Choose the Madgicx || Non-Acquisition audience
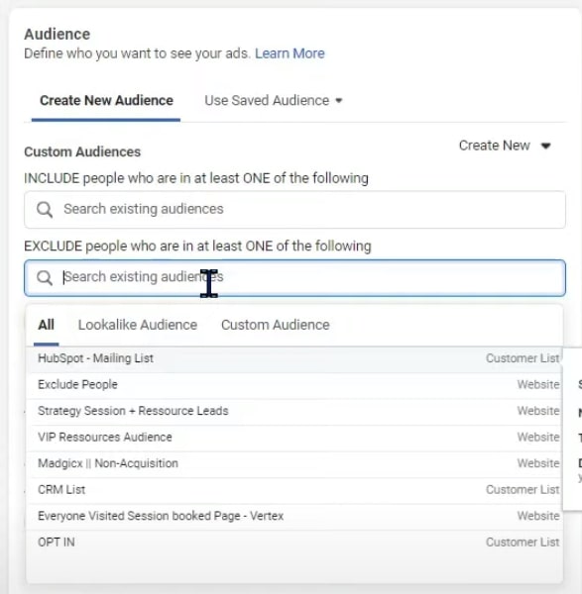 pyautogui.click(x=294, y=463)
